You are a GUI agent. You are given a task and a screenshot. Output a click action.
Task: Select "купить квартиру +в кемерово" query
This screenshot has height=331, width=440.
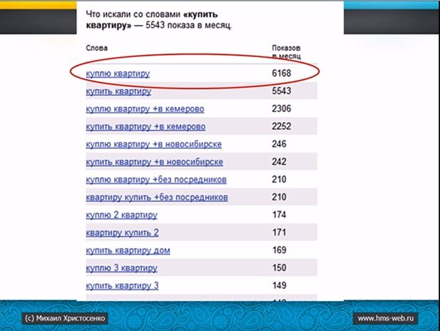pyautogui.click(x=145, y=126)
